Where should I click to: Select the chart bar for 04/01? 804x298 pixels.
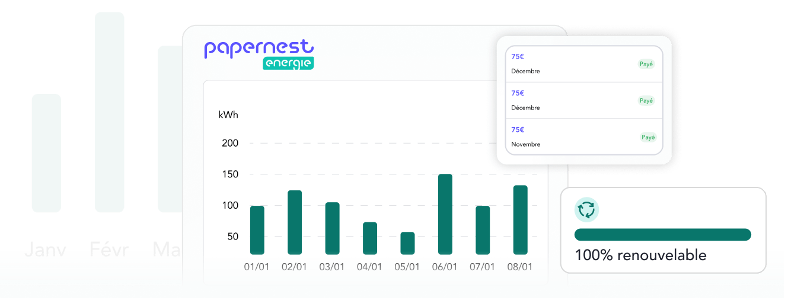click(370, 238)
